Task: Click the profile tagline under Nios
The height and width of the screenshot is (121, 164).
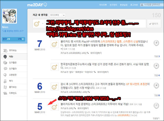Action: pos(13,31)
